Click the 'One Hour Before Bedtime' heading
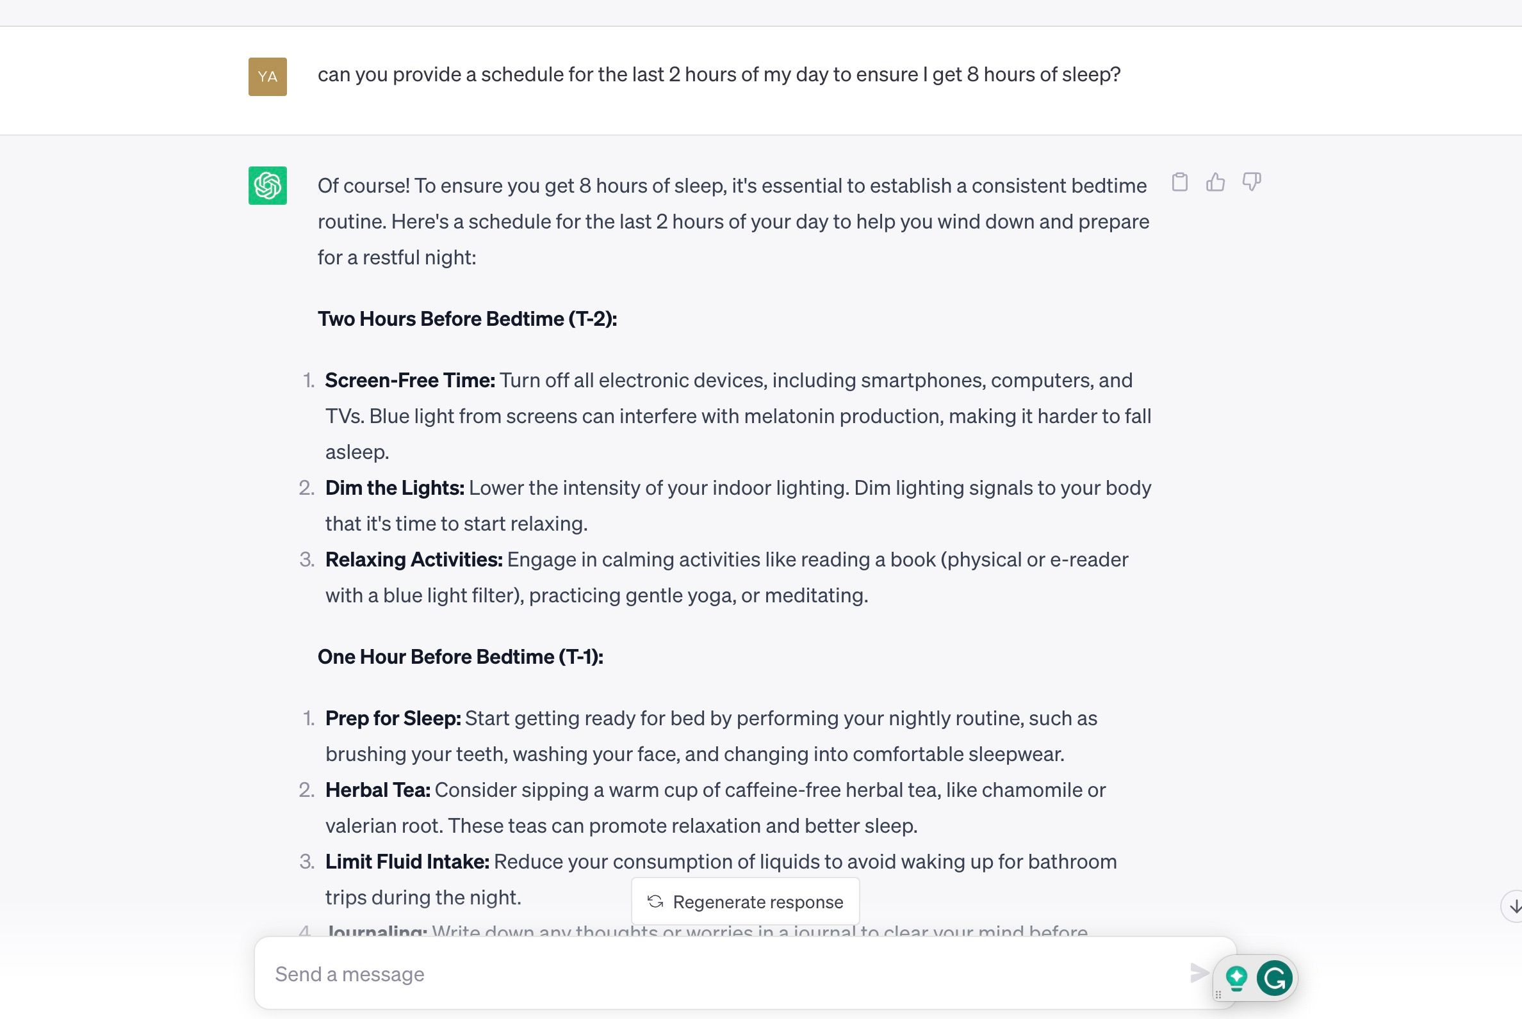Image resolution: width=1522 pixels, height=1019 pixels. pyautogui.click(x=461, y=656)
